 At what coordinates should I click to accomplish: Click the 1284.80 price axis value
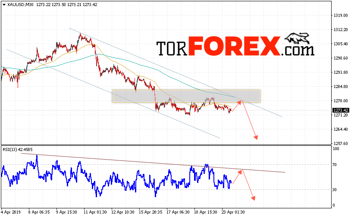coord(340,86)
